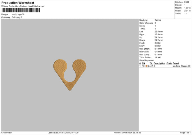Click the Left value 25.5 mm
This screenshot has height=135, width=192.
tap(159, 32)
